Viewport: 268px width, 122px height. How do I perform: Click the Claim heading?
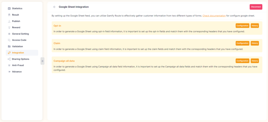[57, 43]
